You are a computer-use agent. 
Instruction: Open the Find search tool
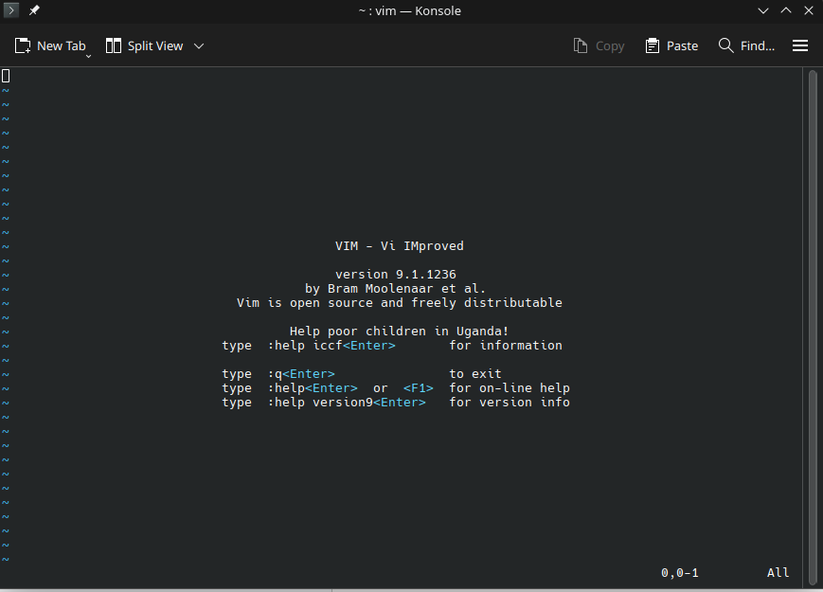click(x=746, y=46)
